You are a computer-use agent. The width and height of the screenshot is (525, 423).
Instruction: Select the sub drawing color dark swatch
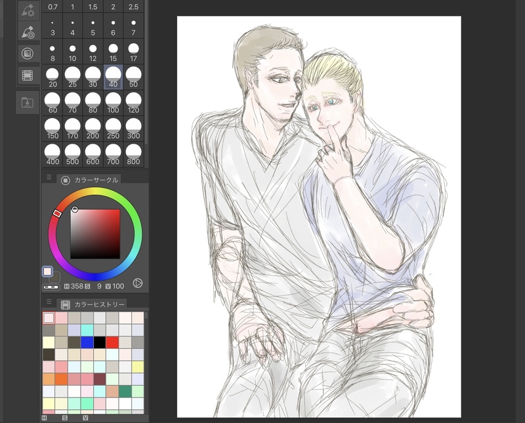point(55,277)
